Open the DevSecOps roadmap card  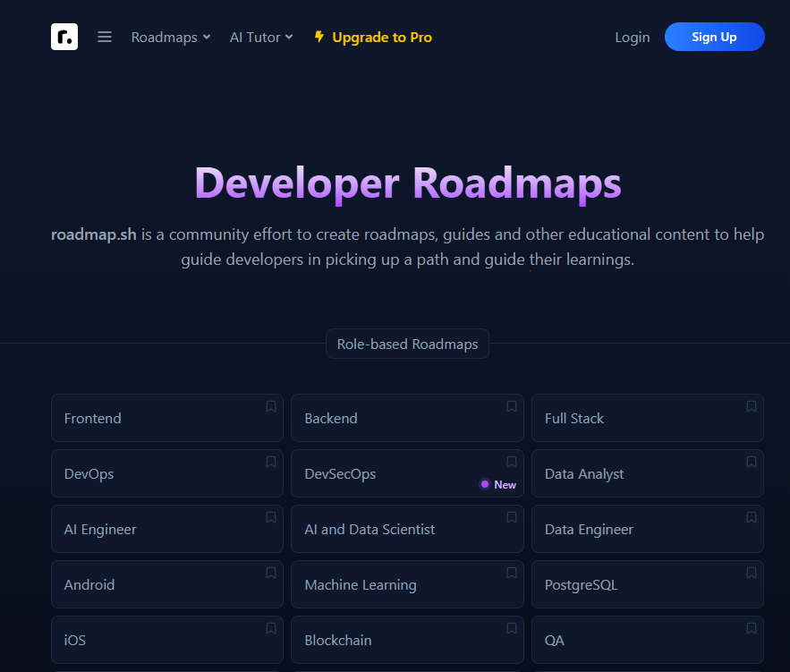click(x=408, y=473)
